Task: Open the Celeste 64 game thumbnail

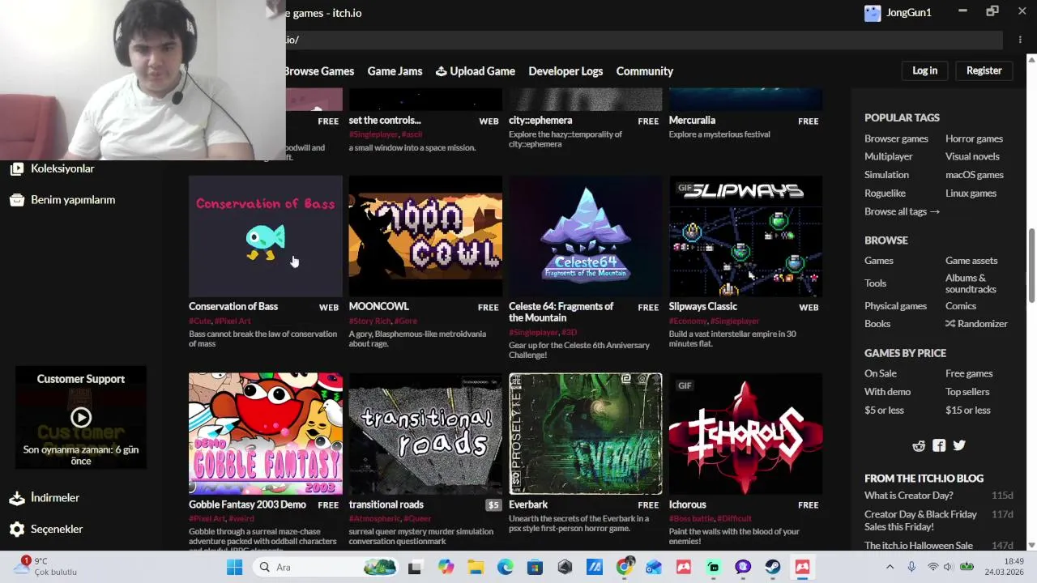Action: coord(586,236)
